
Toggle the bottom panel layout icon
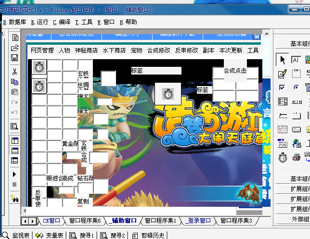(x=14, y=151)
